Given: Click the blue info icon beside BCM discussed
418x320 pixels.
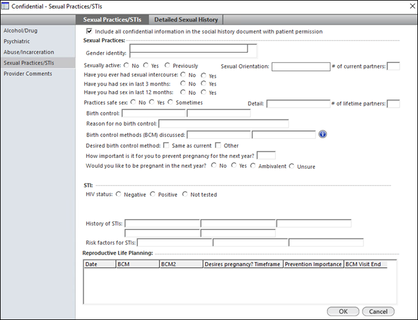Looking at the screenshot, I should [323, 134].
